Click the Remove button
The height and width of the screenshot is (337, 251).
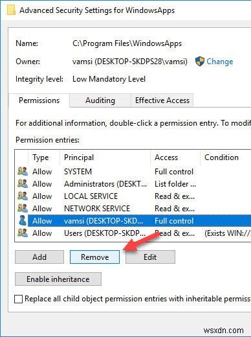pos(94,257)
